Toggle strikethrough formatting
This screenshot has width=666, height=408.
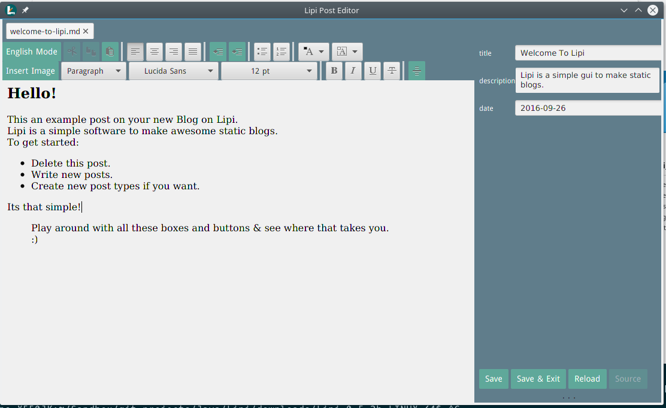point(392,71)
